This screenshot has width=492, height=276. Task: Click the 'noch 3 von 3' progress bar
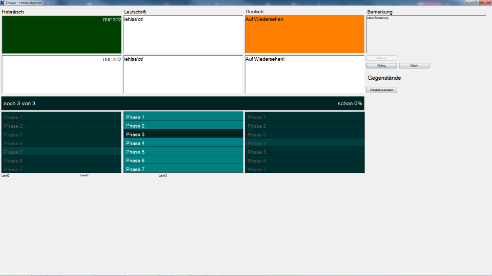pos(182,103)
